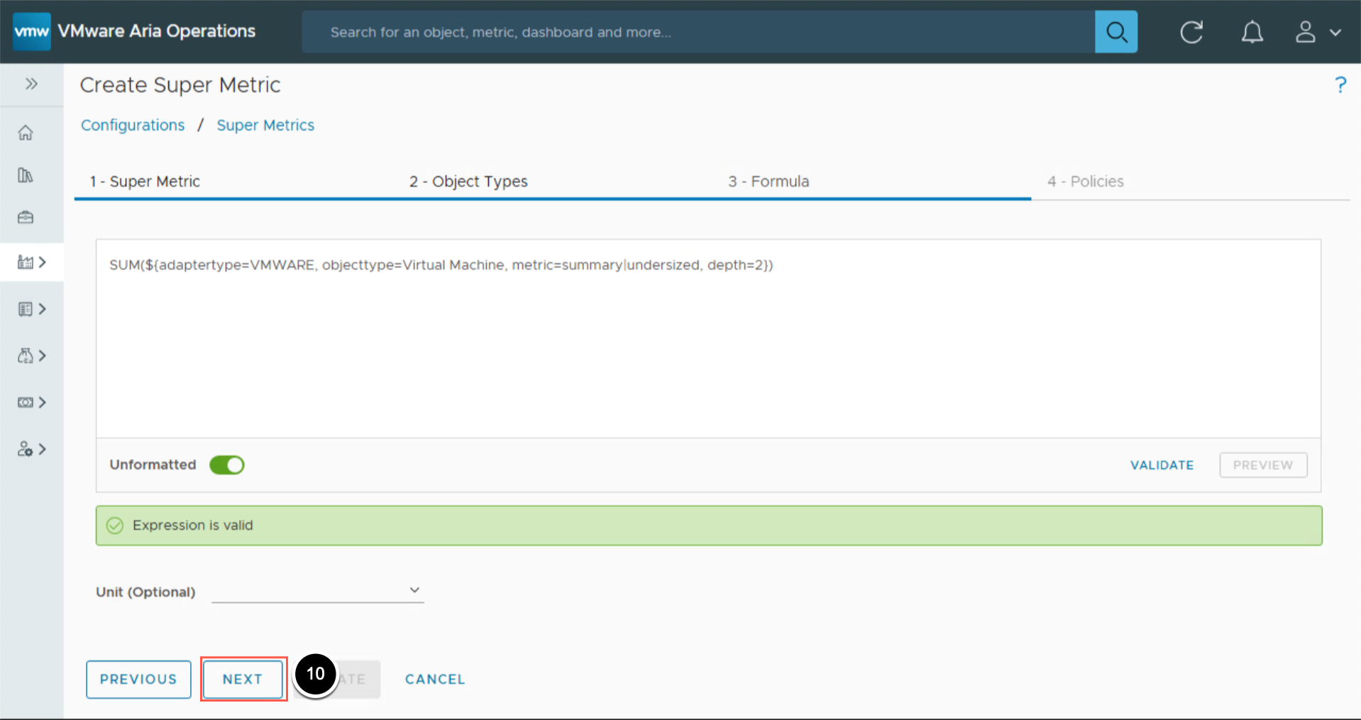Open the user account menu

(x=1317, y=32)
